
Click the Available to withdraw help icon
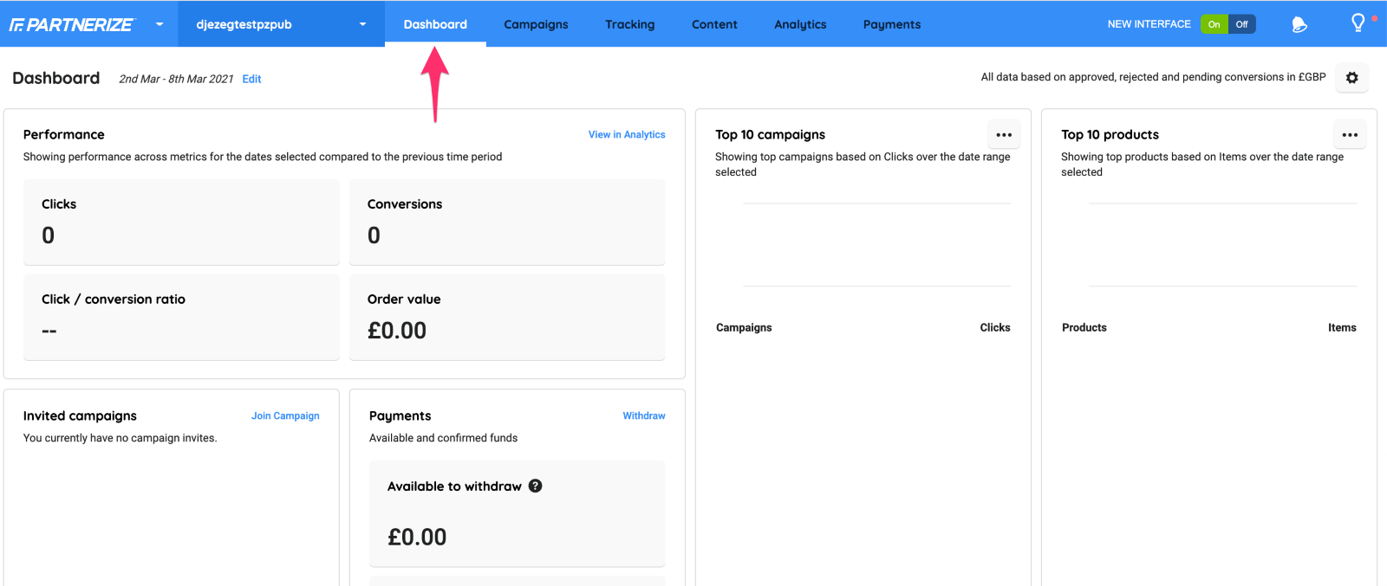(x=536, y=486)
